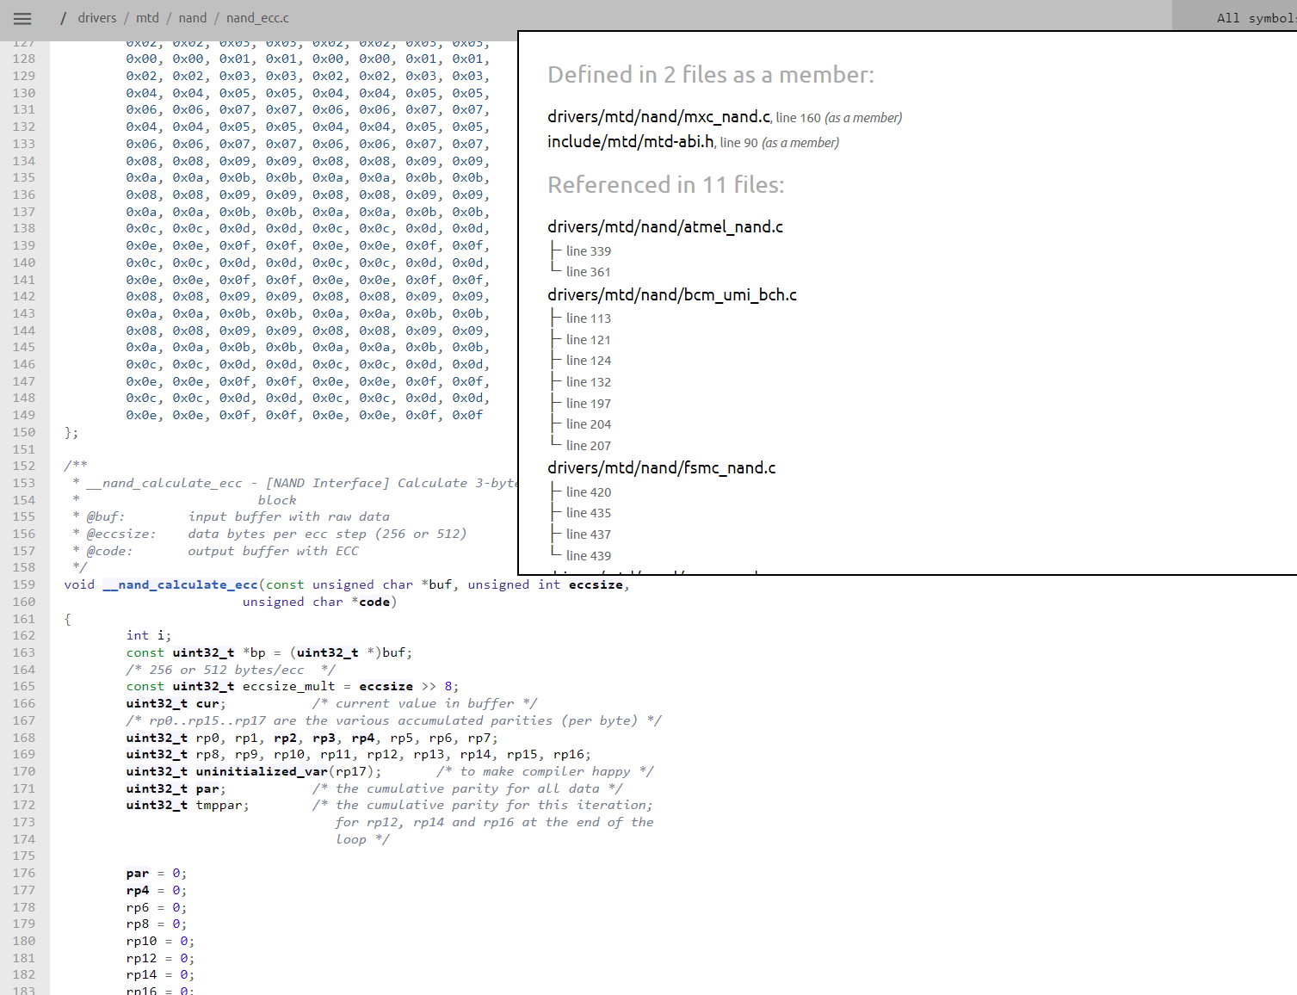Click uint32_t type on line 163 declaration
Image resolution: width=1297 pixels, height=995 pixels.
pyautogui.click(x=203, y=652)
